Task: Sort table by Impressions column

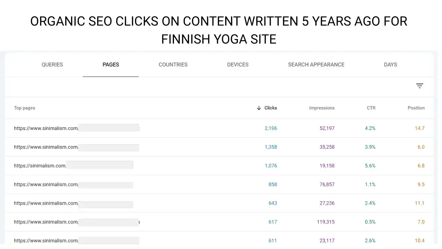Action: tap(321, 108)
